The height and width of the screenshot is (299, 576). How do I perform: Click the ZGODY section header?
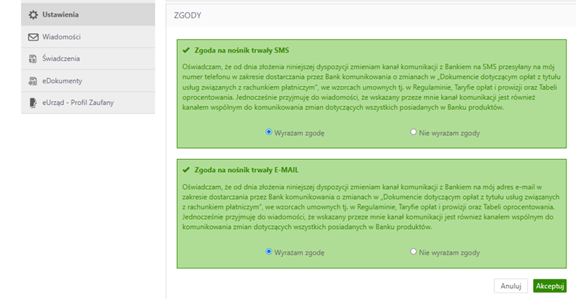click(188, 15)
